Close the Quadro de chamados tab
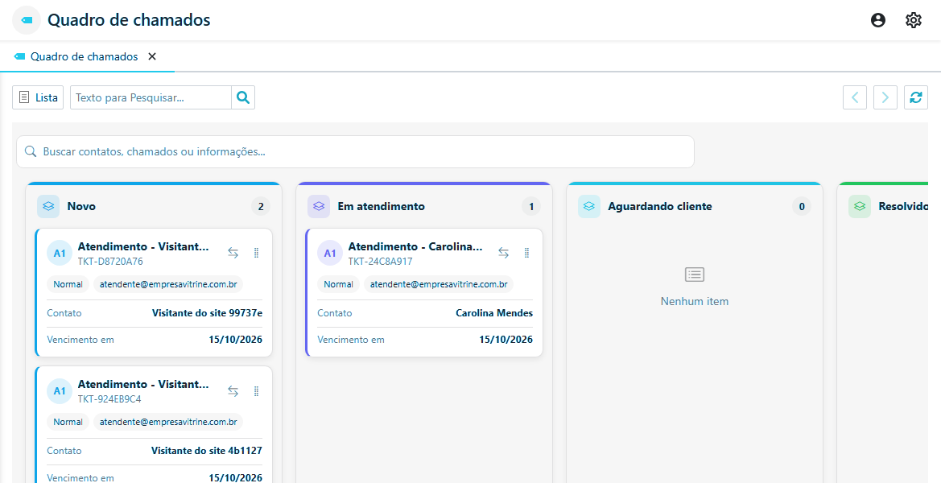The image size is (941, 483). click(152, 56)
